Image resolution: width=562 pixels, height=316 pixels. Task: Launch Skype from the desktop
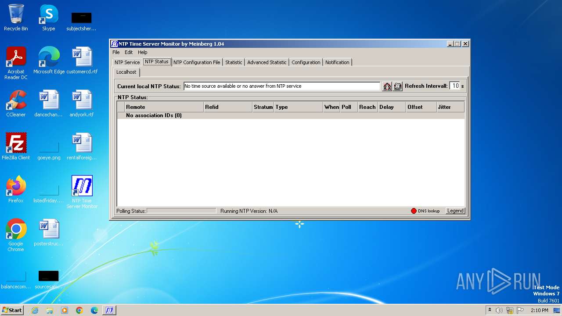[49, 18]
